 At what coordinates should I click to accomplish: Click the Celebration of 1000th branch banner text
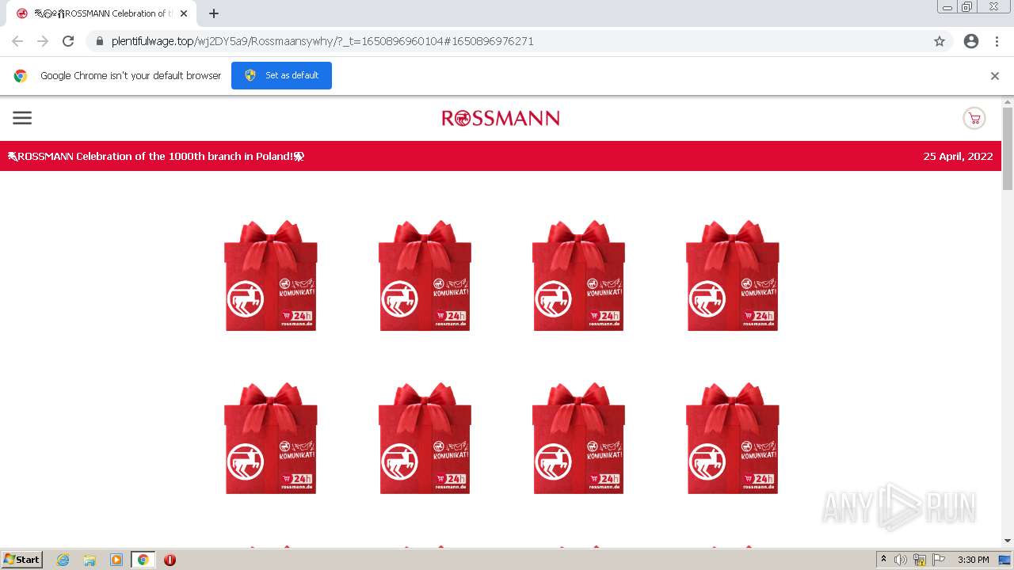[x=156, y=156]
